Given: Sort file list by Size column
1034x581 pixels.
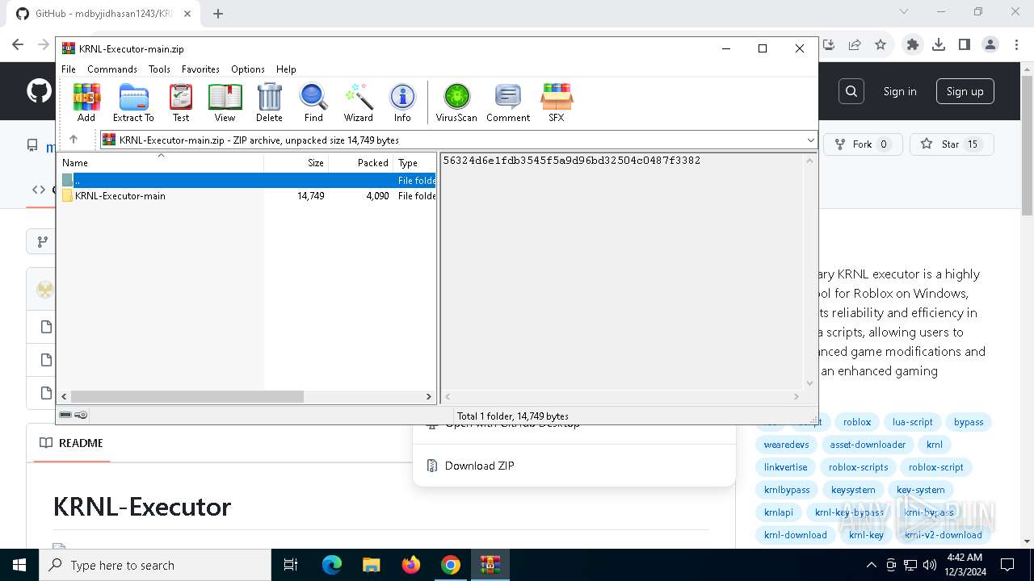Looking at the screenshot, I should [x=296, y=162].
